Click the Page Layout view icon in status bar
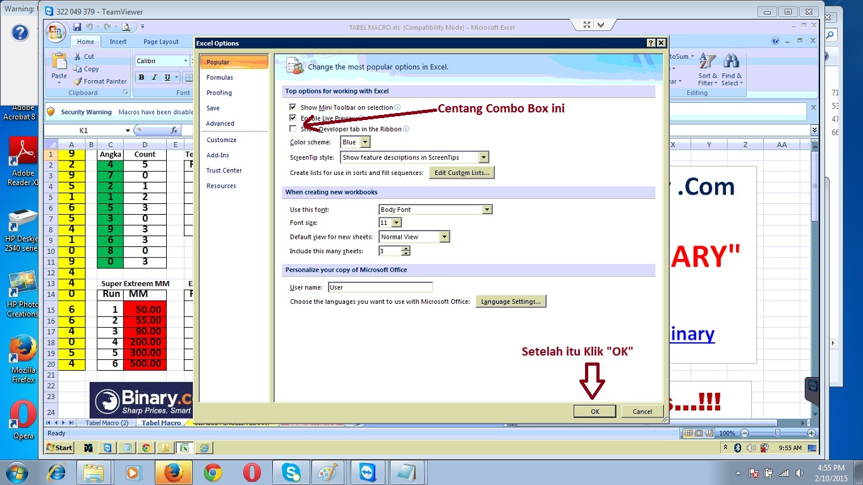 (x=699, y=433)
